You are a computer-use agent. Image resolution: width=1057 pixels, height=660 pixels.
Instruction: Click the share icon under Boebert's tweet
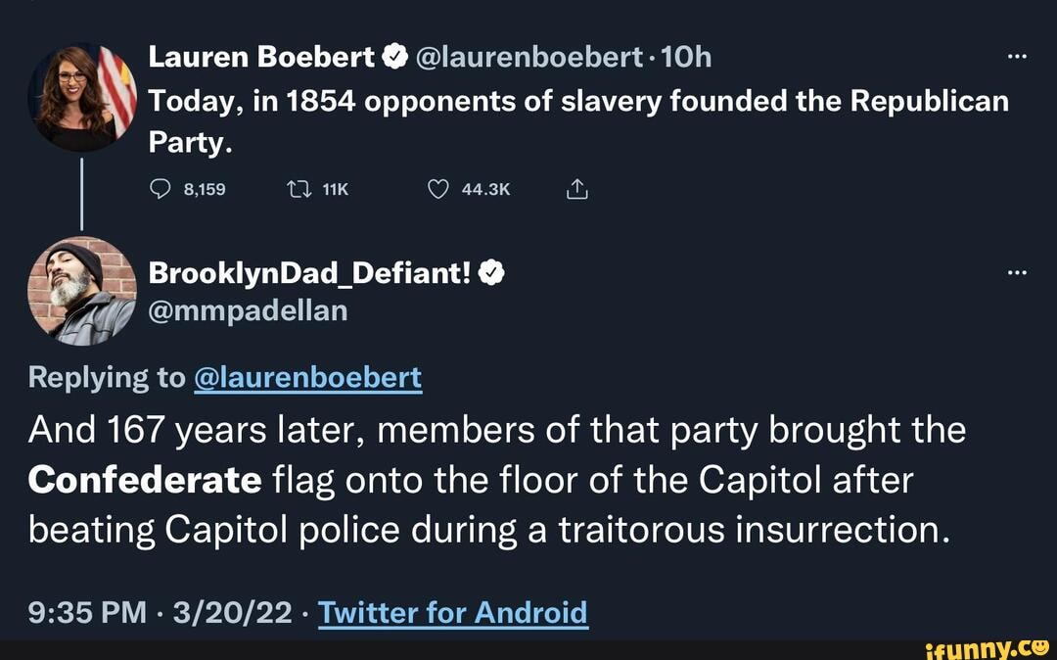click(577, 189)
